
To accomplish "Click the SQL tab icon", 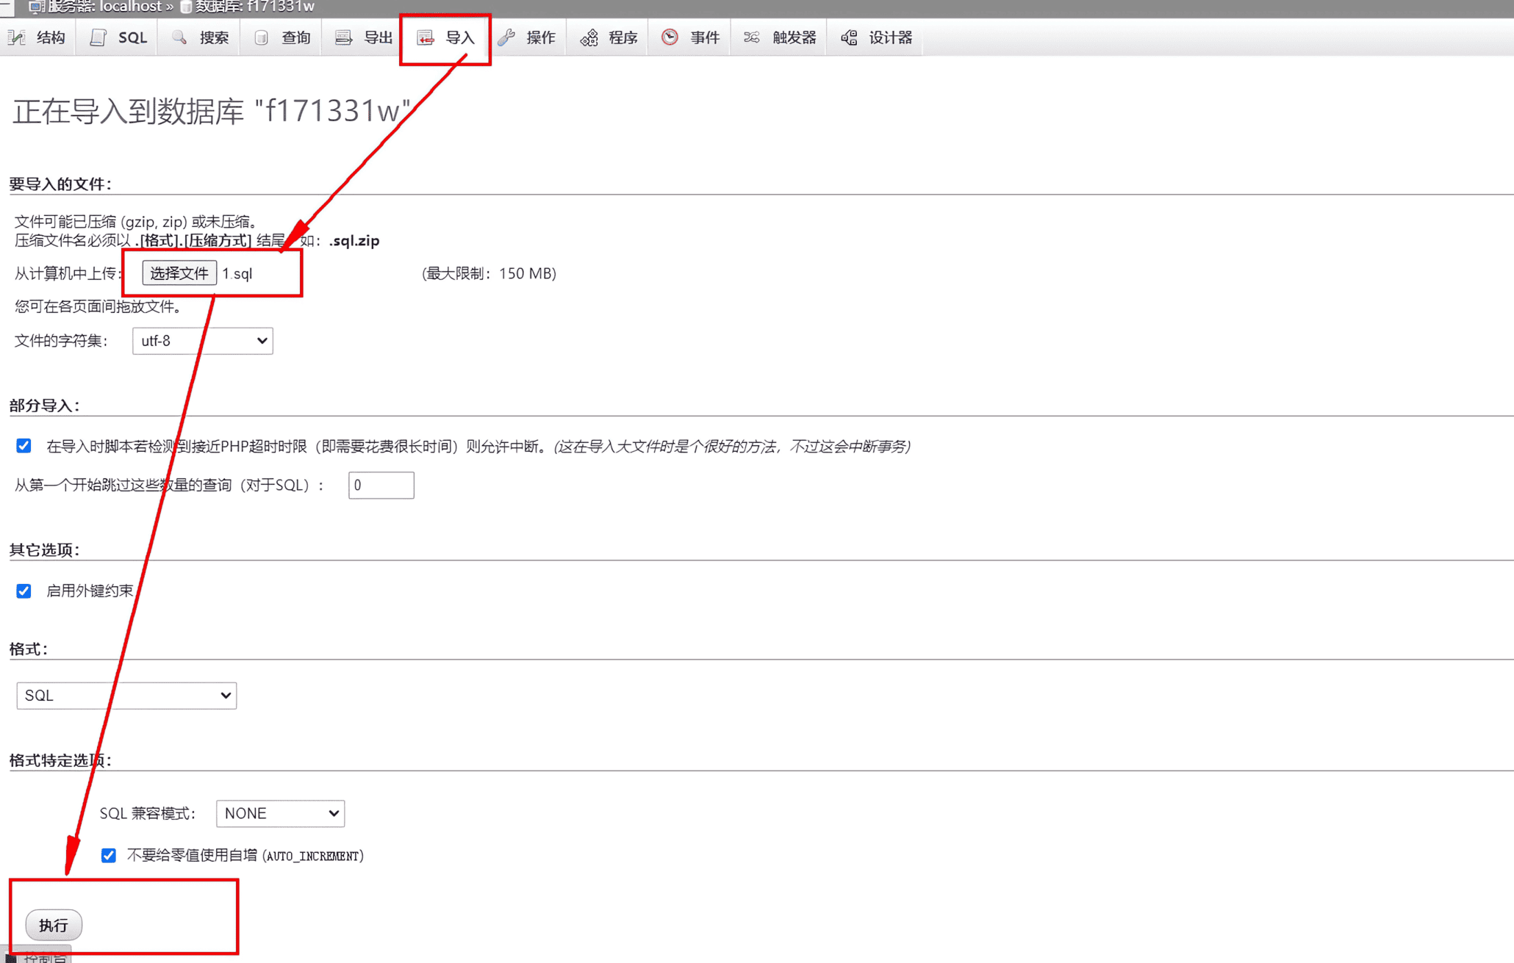I will (98, 37).
